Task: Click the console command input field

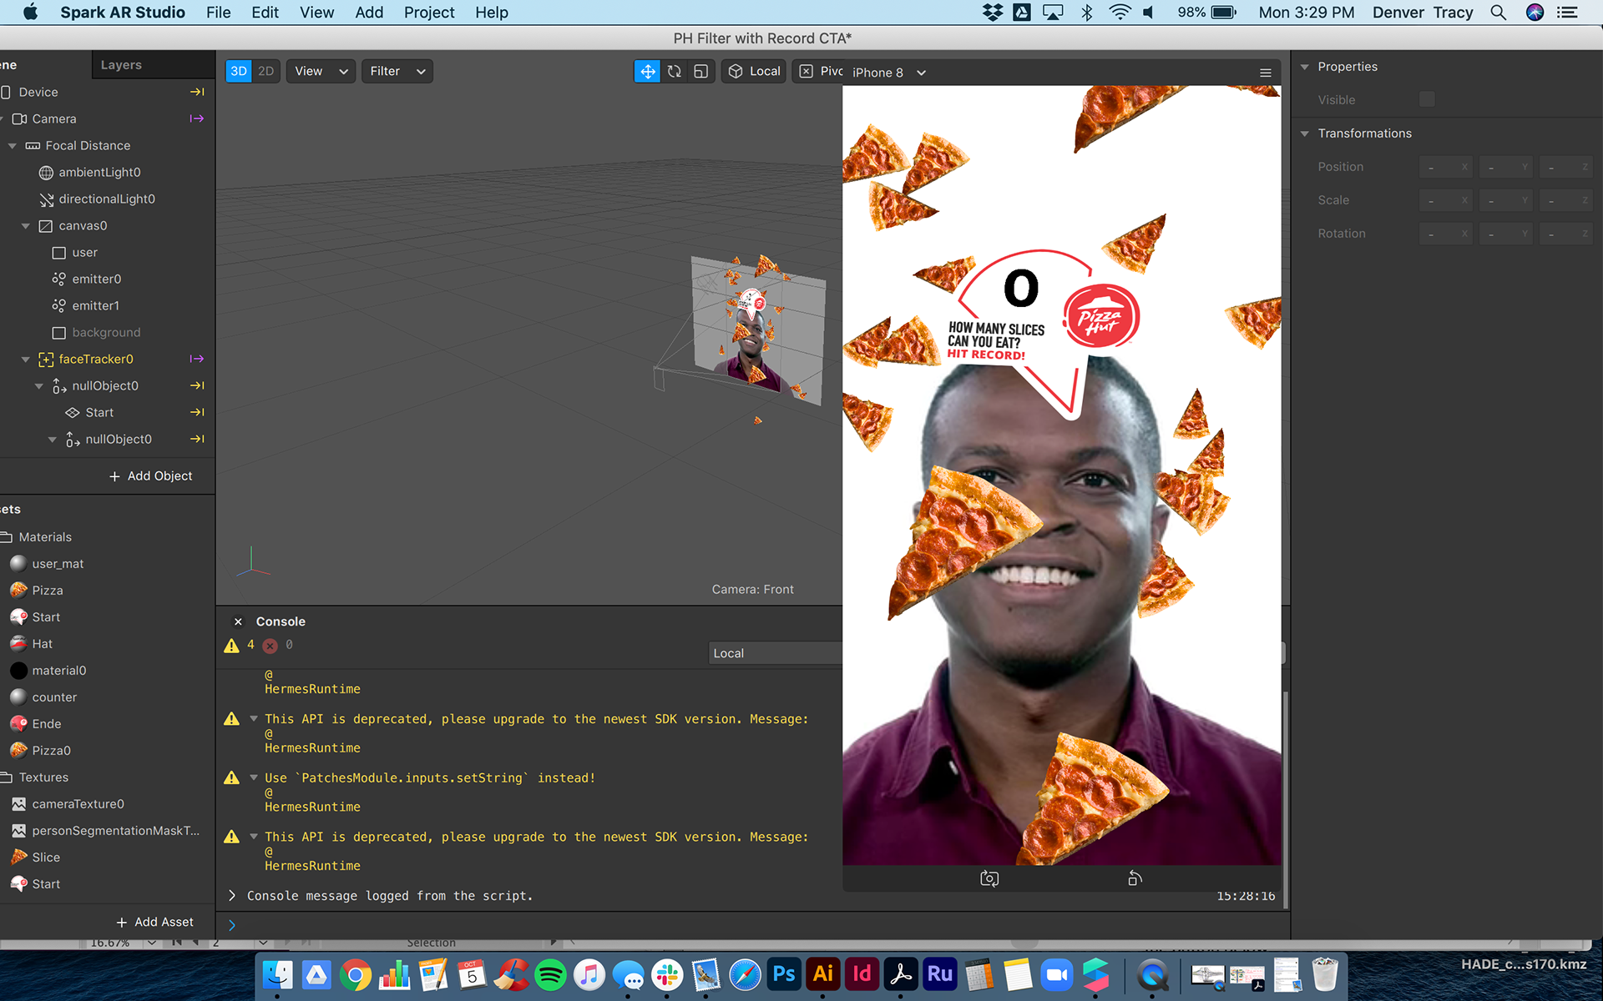Action: 751,925
